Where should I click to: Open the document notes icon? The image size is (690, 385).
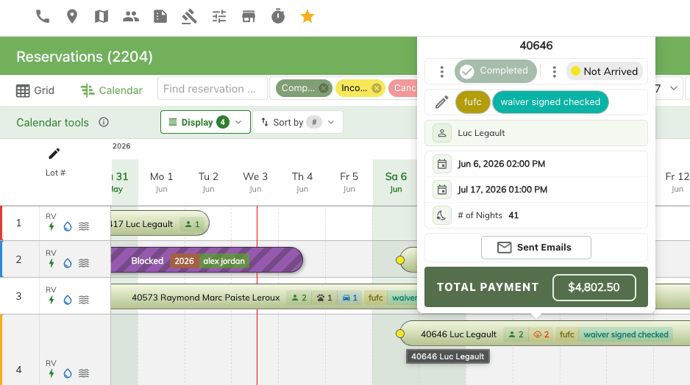pyautogui.click(x=160, y=17)
